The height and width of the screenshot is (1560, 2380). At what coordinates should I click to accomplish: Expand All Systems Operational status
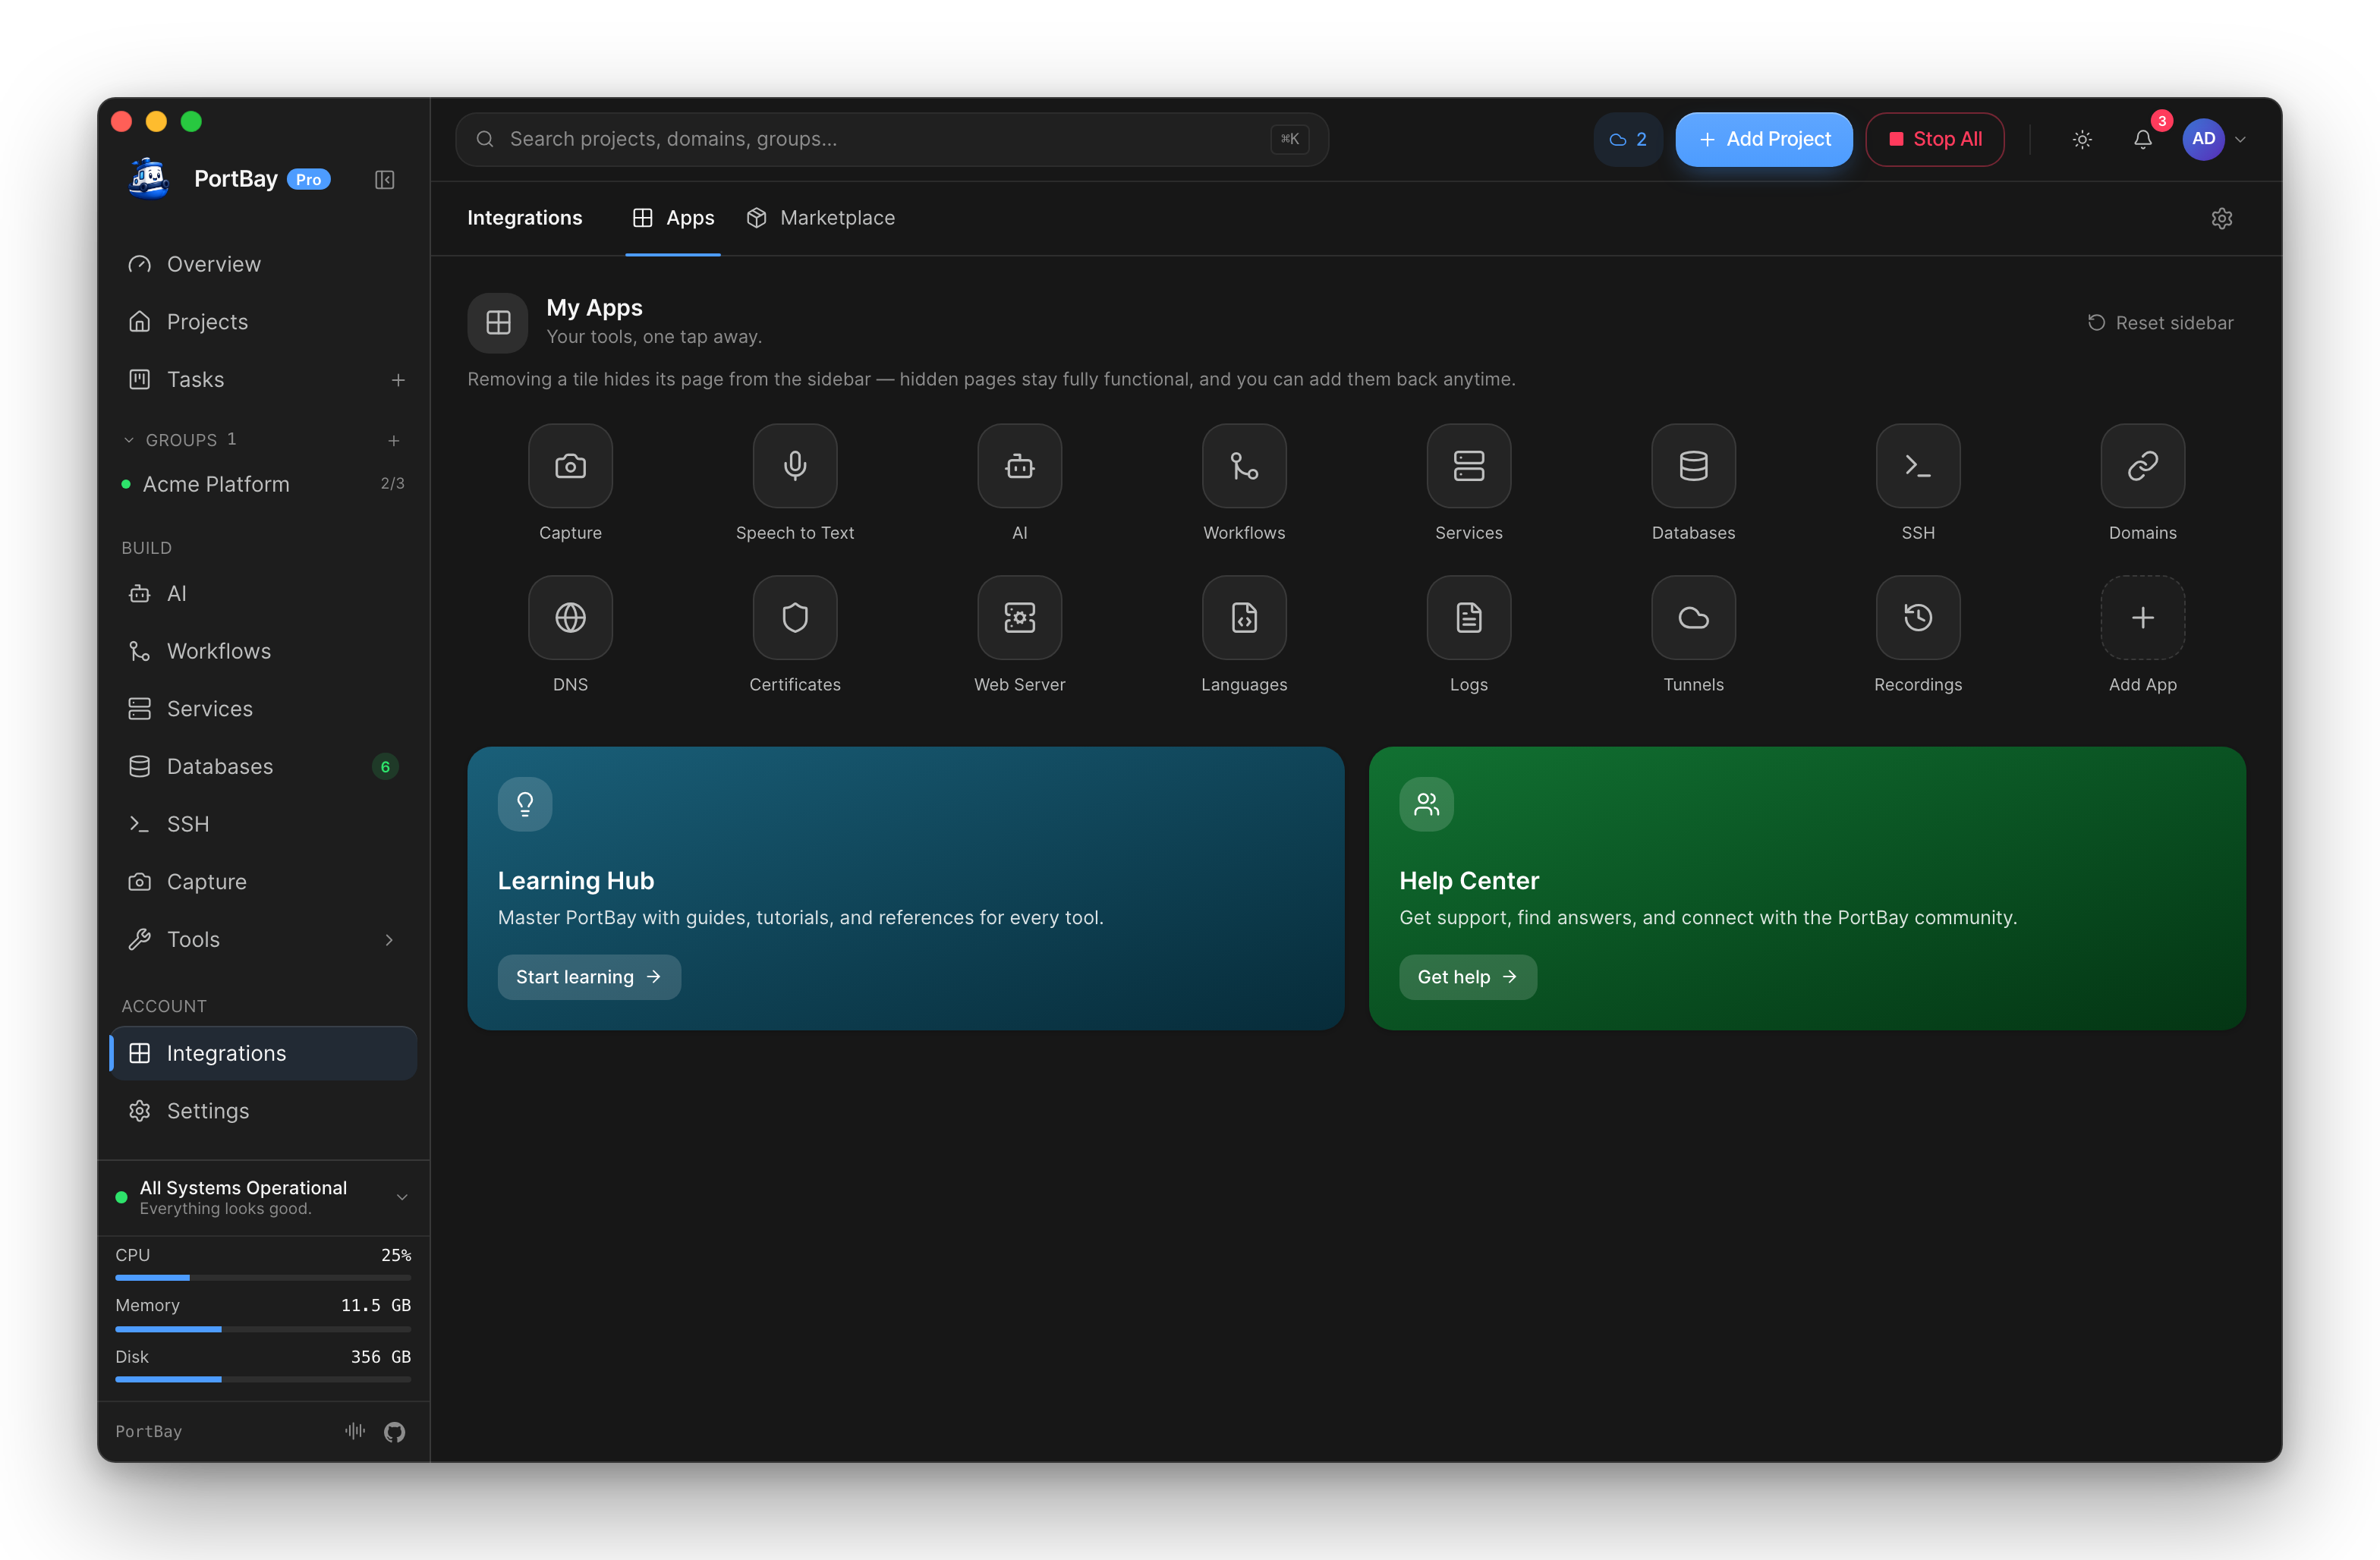[402, 1197]
